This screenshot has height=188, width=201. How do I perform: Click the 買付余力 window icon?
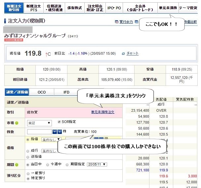pyautogui.click(x=117, y=22)
